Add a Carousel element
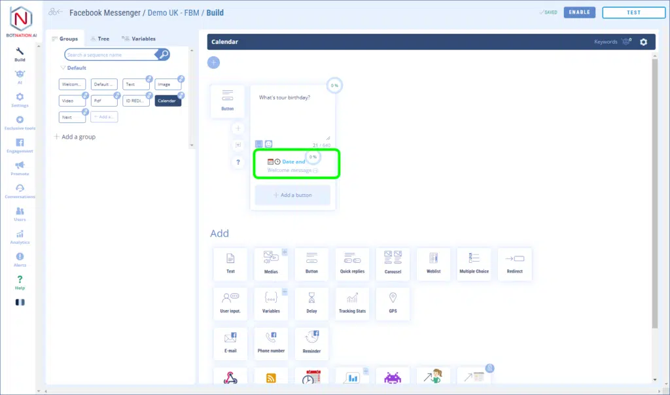The width and height of the screenshot is (670, 395). [x=393, y=264]
